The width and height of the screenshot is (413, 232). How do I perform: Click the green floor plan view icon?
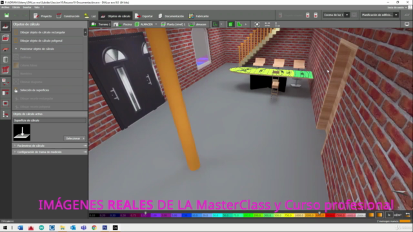click(215, 24)
